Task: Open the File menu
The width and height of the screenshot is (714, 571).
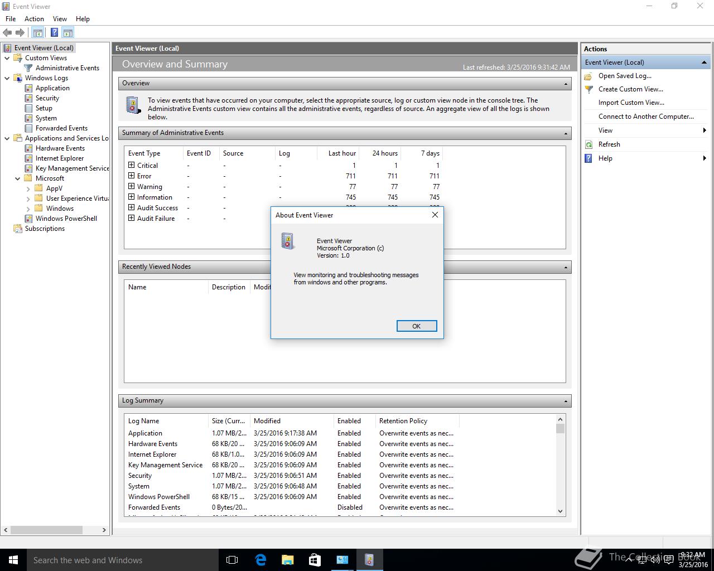Action: [x=11, y=19]
